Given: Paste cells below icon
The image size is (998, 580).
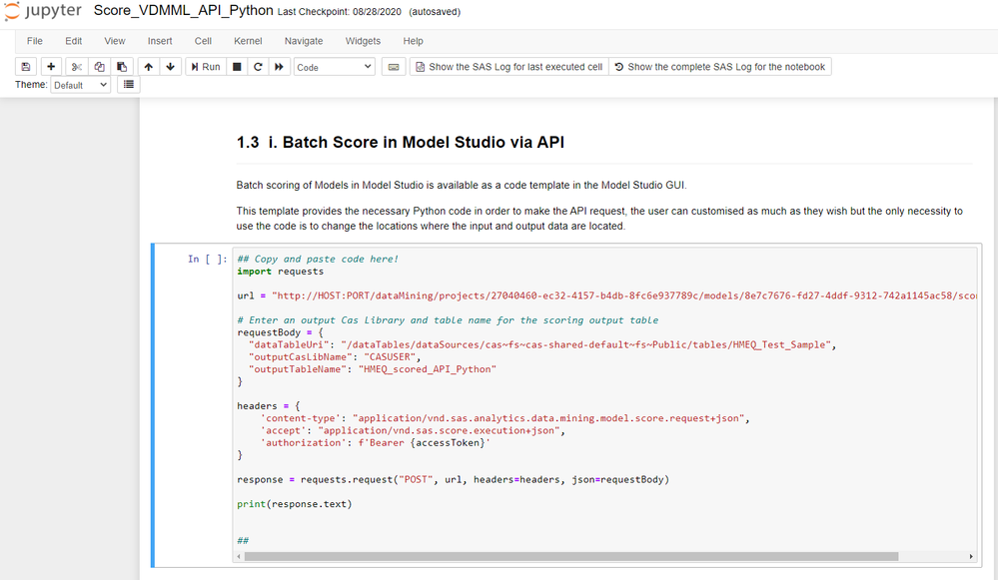Looking at the screenshot, I should tap(122, 67).
